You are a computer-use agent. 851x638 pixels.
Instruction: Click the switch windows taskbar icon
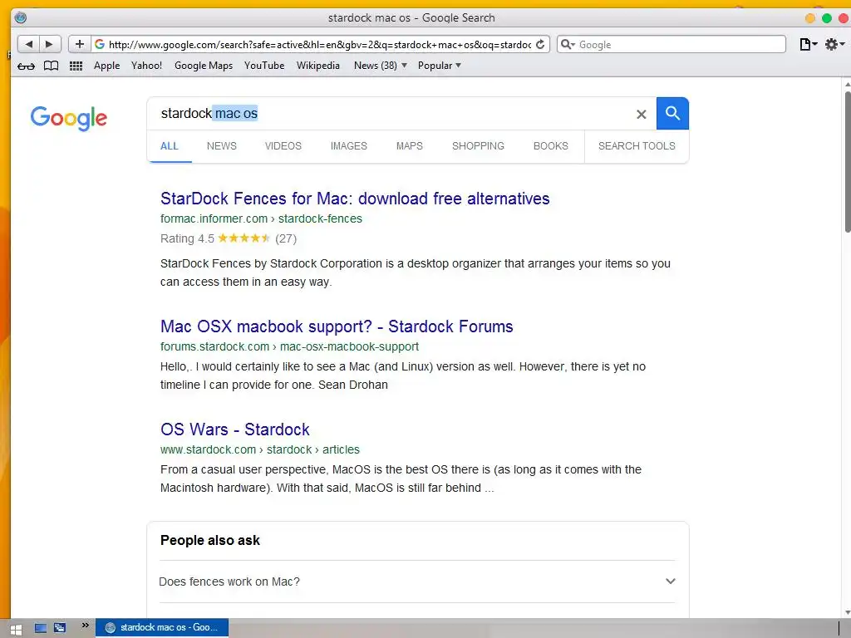point(60,628)
